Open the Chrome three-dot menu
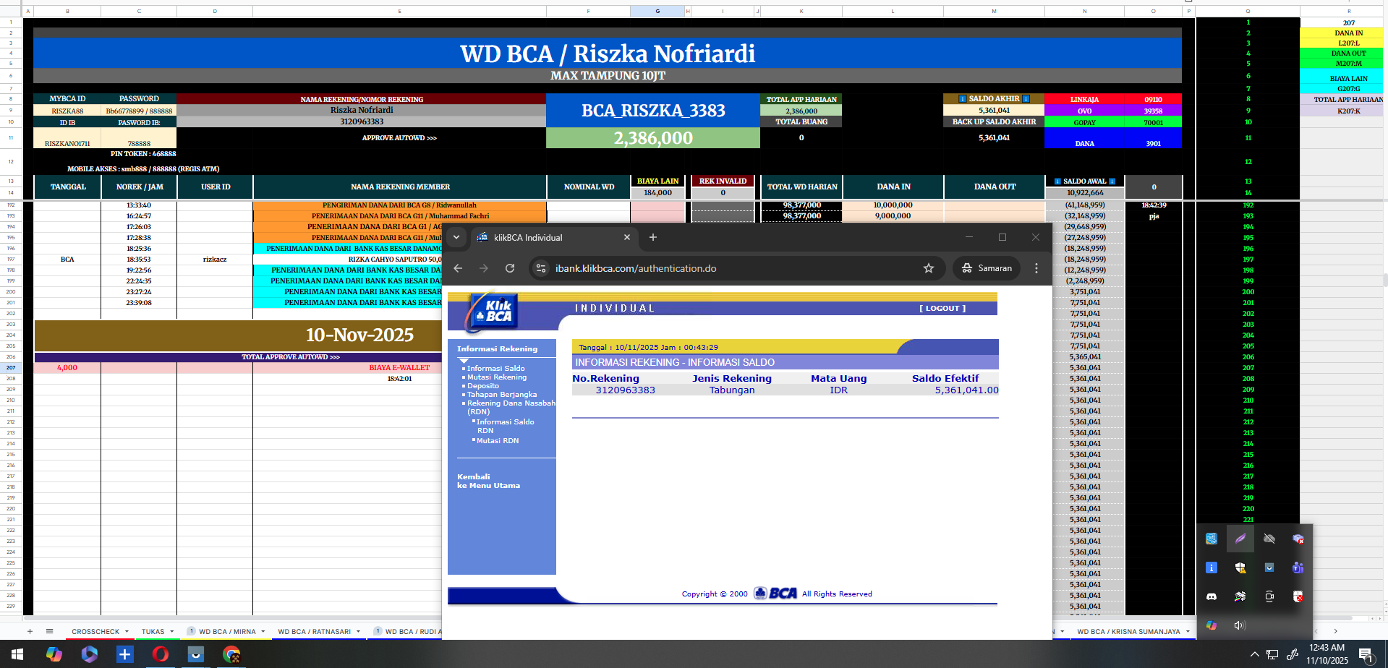This screenshot has width=1388, height=668. (1036, 268)
